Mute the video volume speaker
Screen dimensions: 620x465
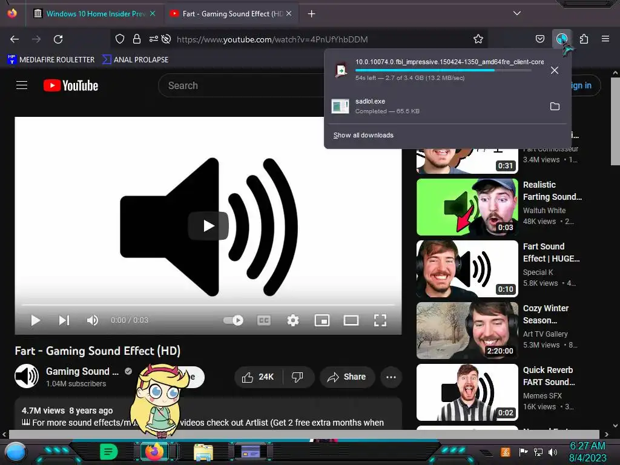pos(93,320)
